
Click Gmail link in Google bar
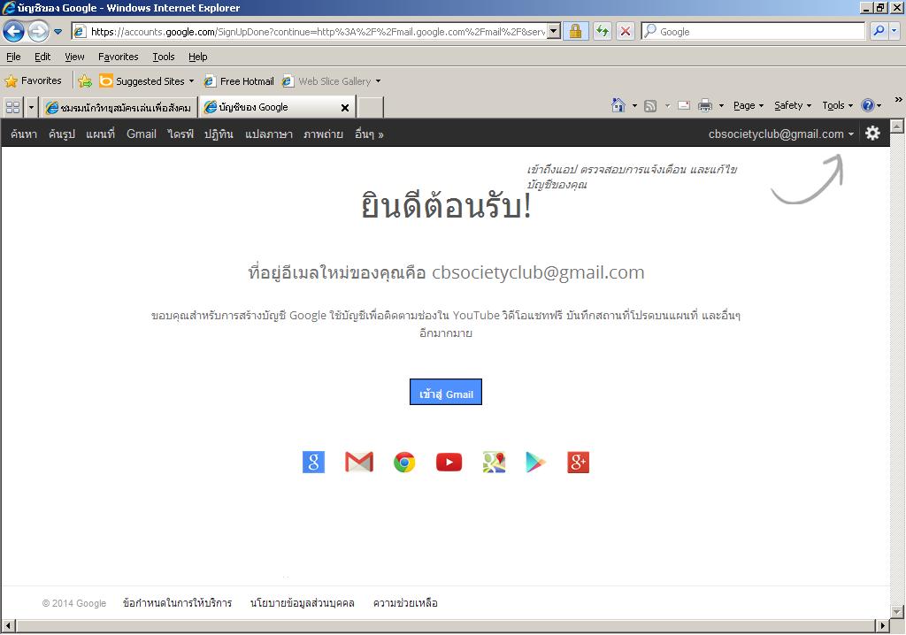click(x=141, y=134)
